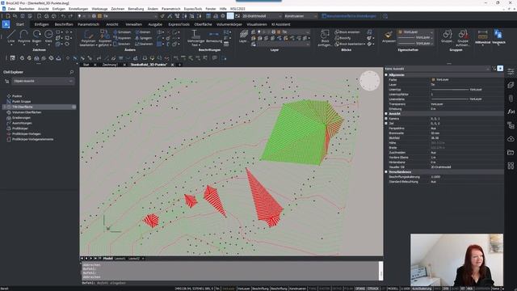The image size is (517, 291).
Task: Collapse the Verschiedenes properties section
Action: [x=386, y=172]
